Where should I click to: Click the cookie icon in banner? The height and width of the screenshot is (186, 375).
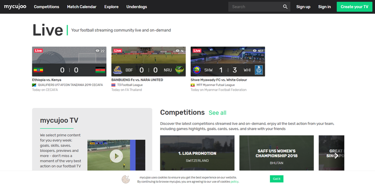pos(126,179)
